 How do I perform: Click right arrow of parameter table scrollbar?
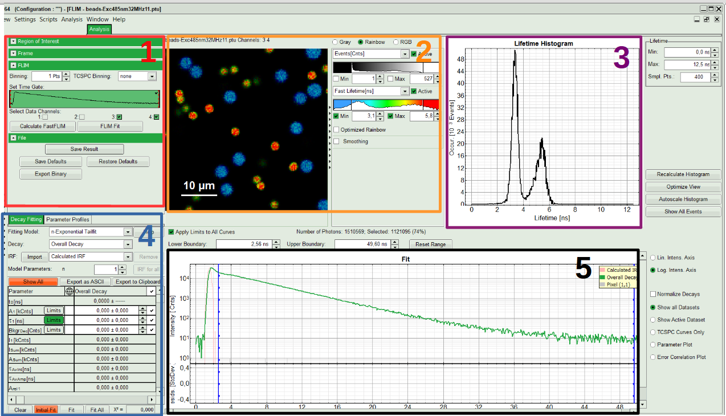152,400
